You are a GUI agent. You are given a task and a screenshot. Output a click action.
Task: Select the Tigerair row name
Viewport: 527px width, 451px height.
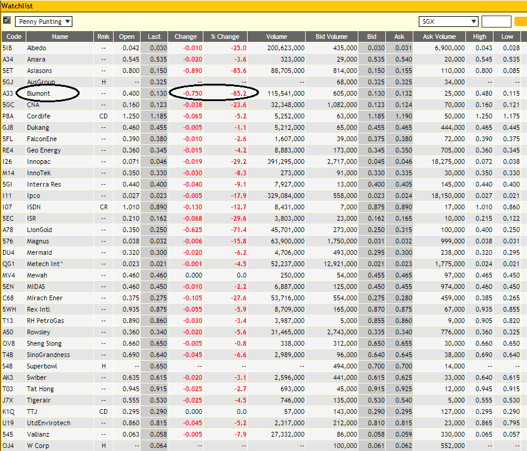(39, 400)
